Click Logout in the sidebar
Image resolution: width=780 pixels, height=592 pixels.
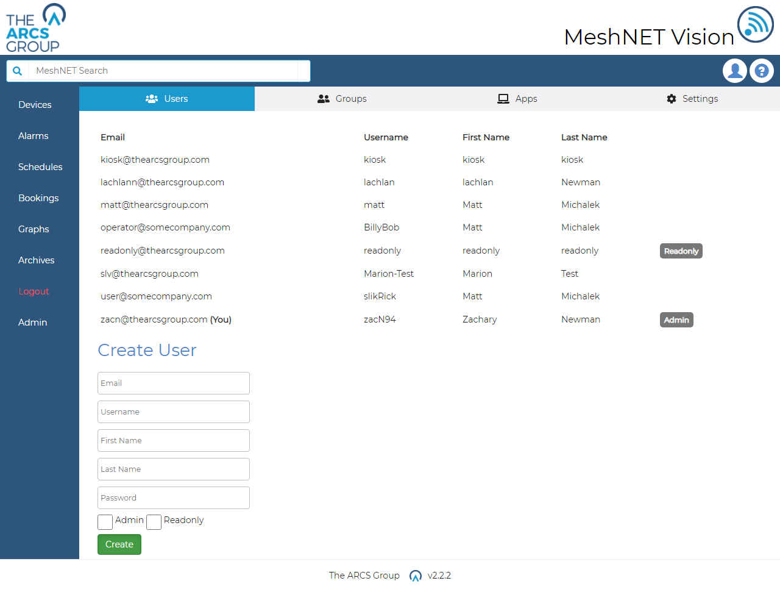click(x=34, y=291)
